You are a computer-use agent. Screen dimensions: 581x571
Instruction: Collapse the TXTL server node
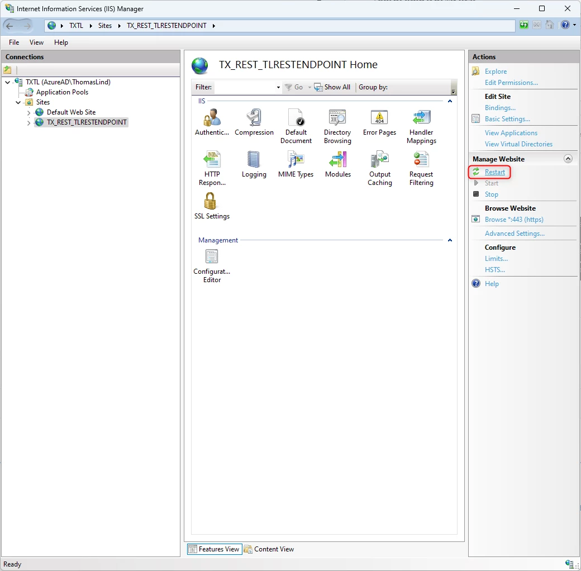[7, 82]
